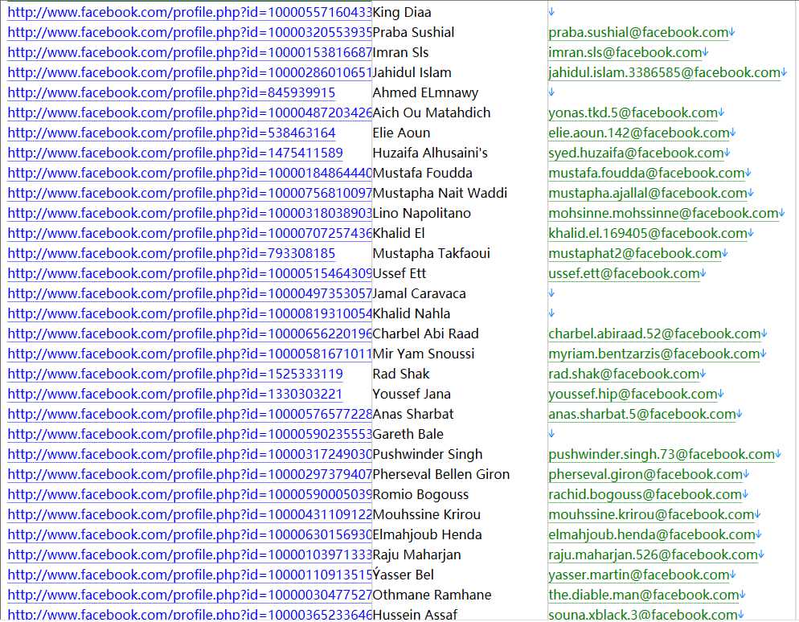The height and width of the screenshot is (622, 799).
Task: Click email rachid.bogouss@facebook.com
Action: coord(645,494)
